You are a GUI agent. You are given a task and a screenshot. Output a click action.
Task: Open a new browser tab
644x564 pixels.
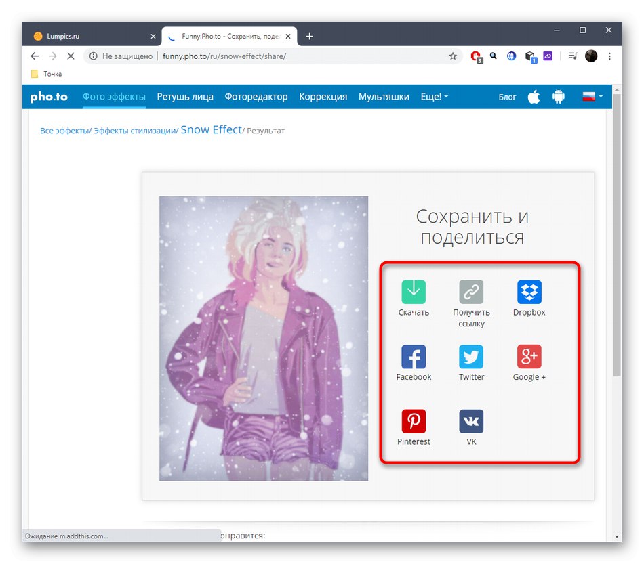(310, 36)
